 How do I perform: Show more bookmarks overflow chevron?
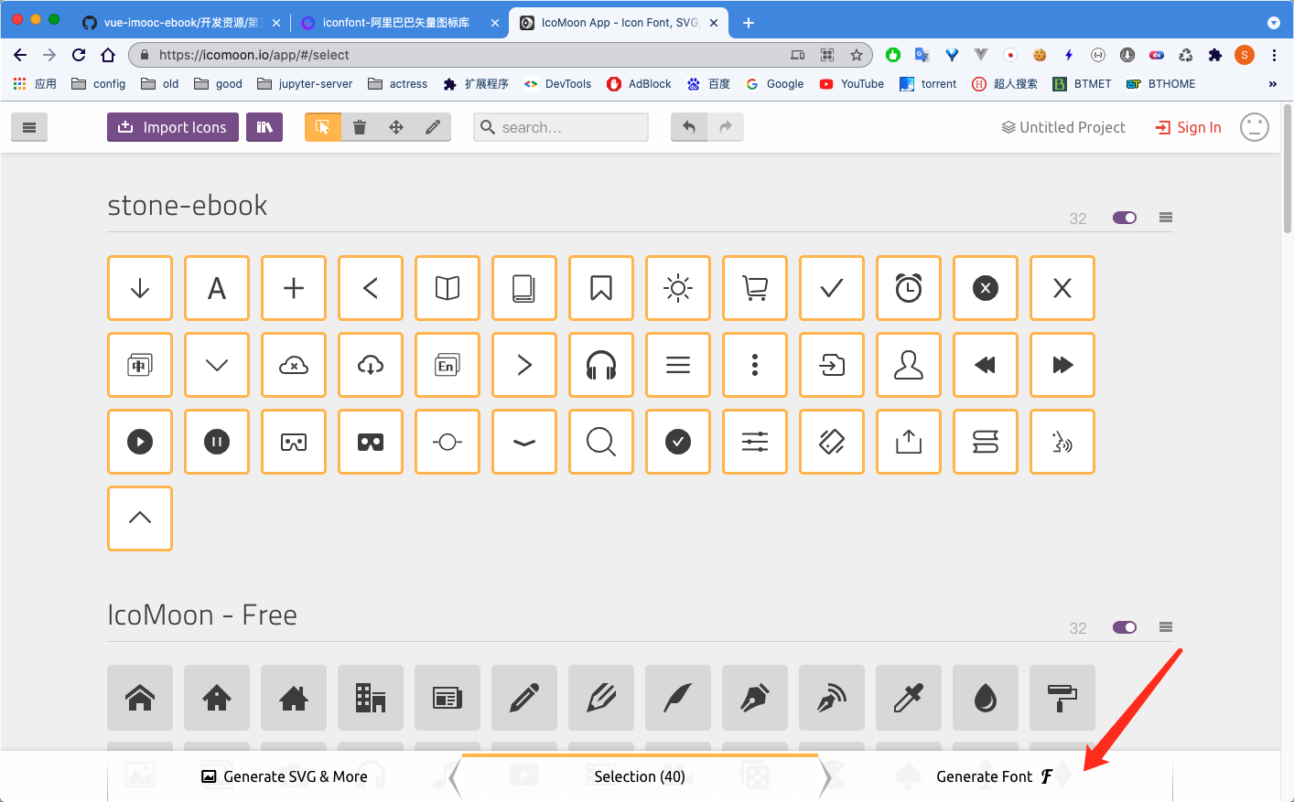tap(1272, 84)
